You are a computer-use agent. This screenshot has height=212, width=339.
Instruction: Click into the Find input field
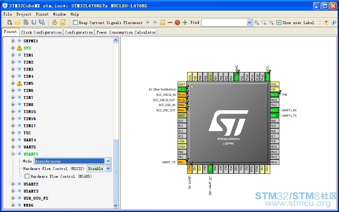[x=224, y=23]
